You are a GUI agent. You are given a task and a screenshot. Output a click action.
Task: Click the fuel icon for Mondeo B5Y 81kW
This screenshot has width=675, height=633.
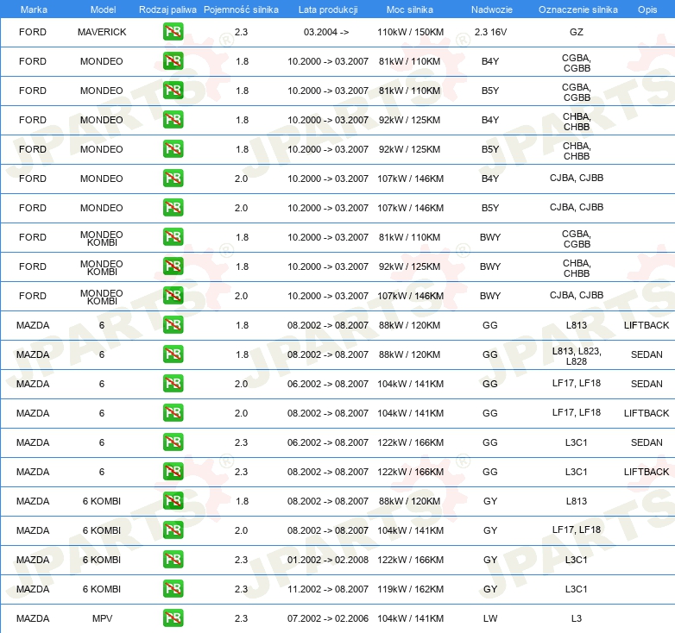pyautogui.click(x=173, y=91)
